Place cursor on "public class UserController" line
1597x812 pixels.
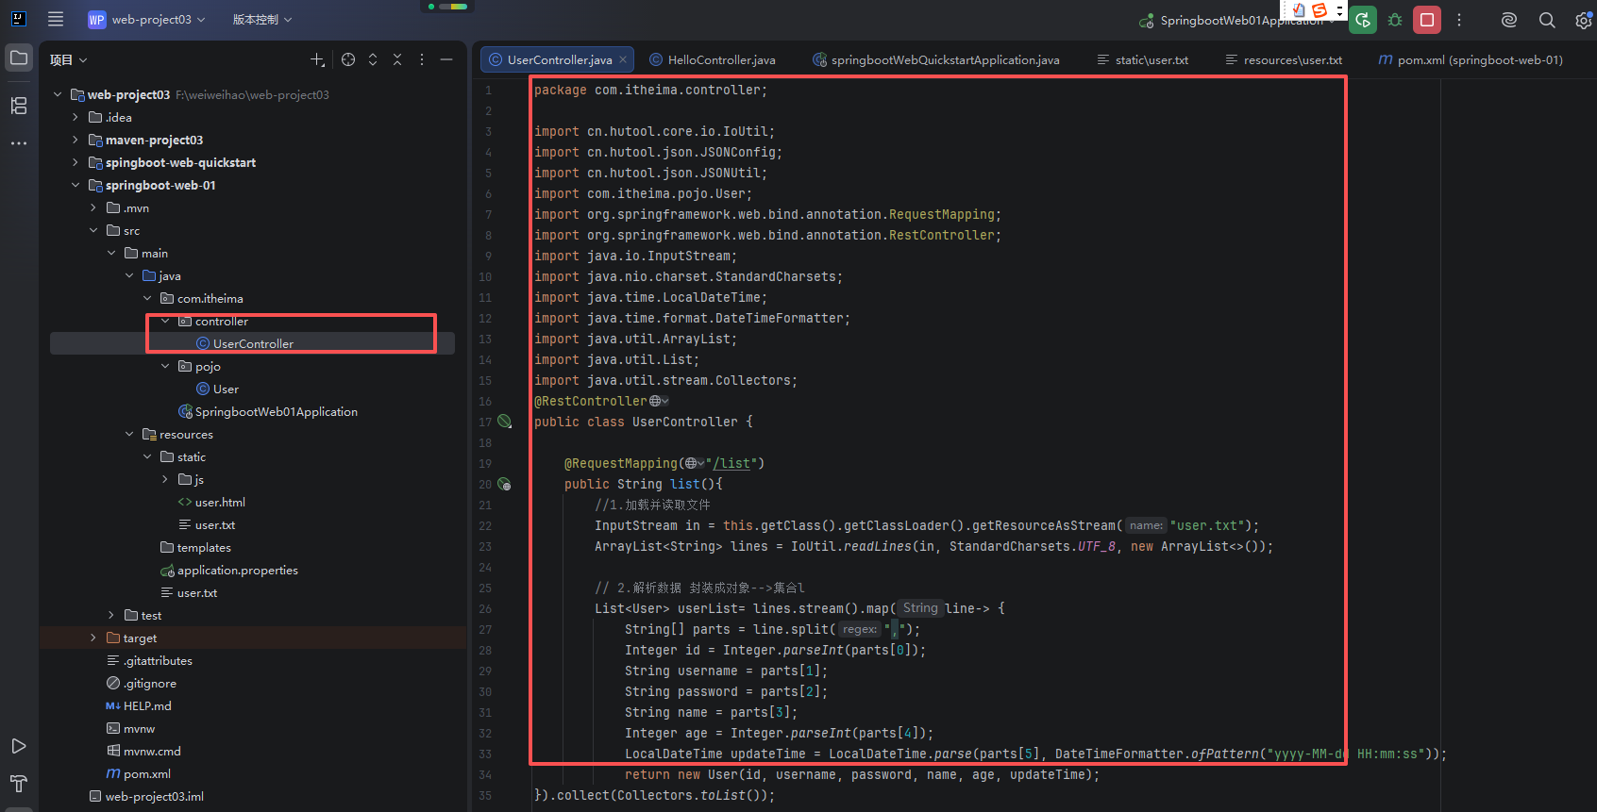click(x=643, y=422)
